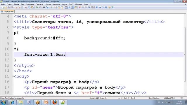Create a new document with the New icon
Image resolution: width=187 pixels, height=105 pixels.
pos(4,7)
